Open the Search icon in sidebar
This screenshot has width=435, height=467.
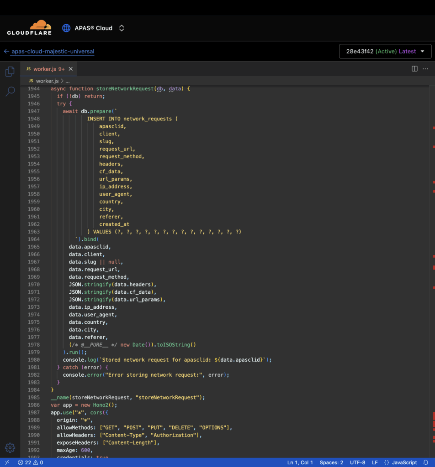coord(10,91)
